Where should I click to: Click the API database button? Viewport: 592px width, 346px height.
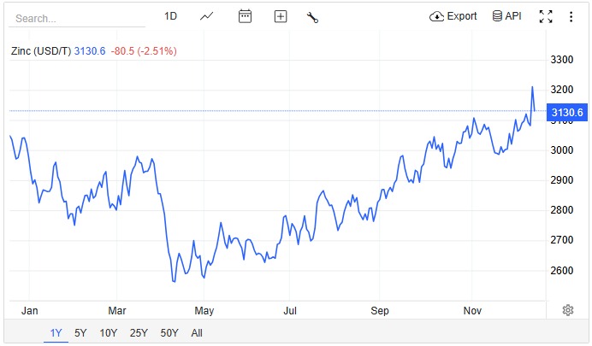pyautogui.click(x=506, y=16)
